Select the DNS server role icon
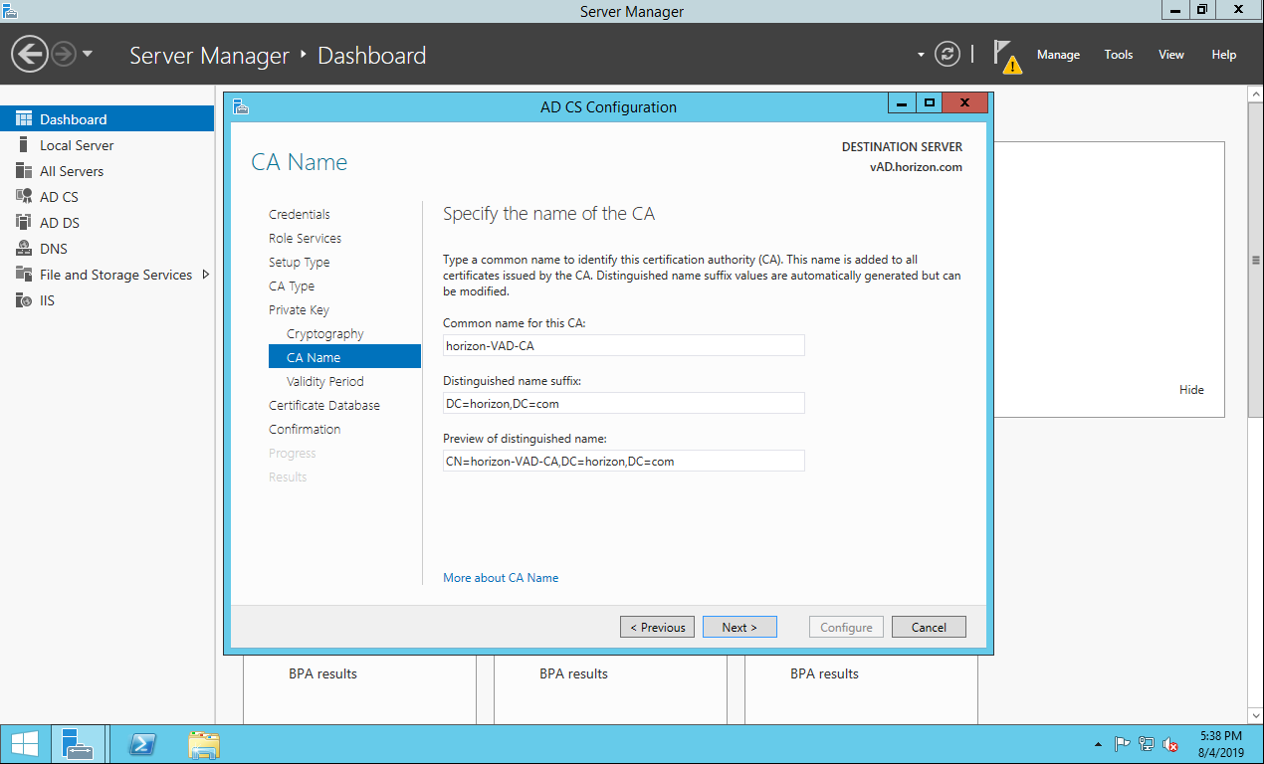1264x764 pixels. point(24,249)
